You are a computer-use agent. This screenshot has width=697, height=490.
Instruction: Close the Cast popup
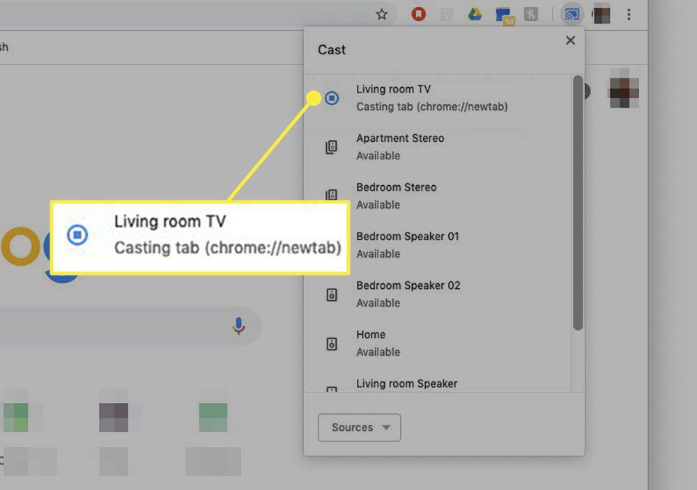coord(570,40)
